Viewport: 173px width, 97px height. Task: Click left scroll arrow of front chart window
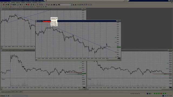click(36, 60)
